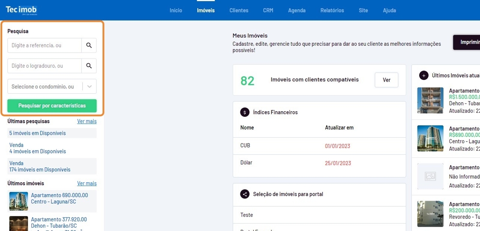Open the condomínio dropdown arrow
The image size is (480, 231).
click(x=89, y=86)
